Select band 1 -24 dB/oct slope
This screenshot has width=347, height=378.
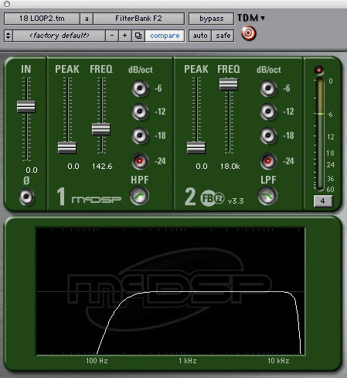(140, 161)
